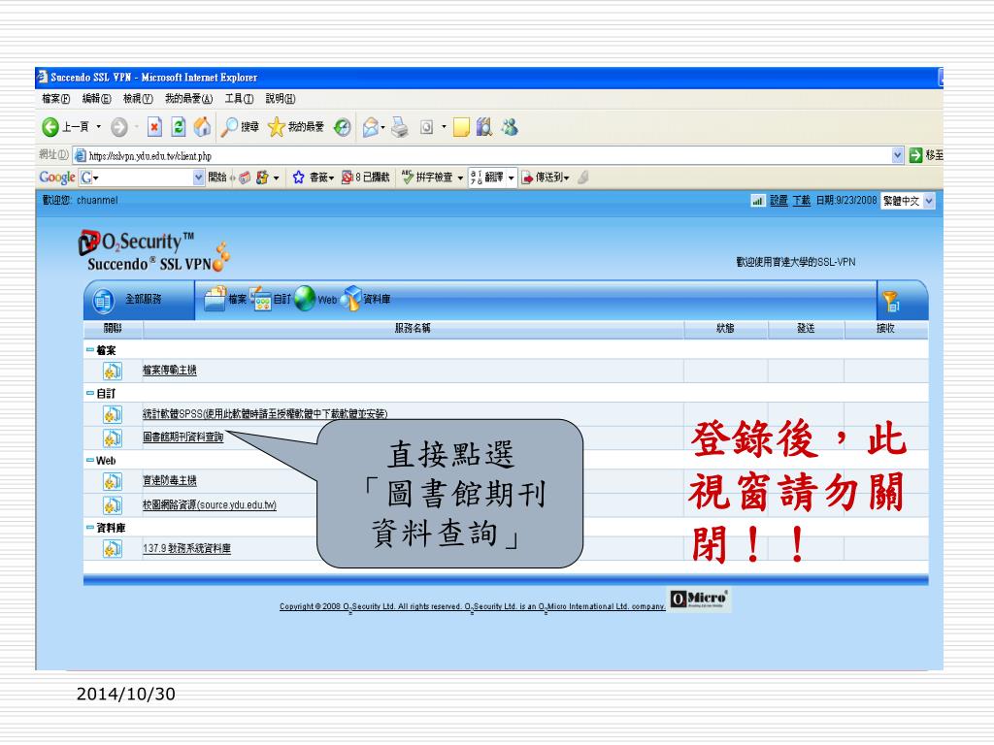The width and height of the screenshot is (994, 745).
Task: Click the icon beside 檔案傳輸主機
Action: (x=113, y=371)
